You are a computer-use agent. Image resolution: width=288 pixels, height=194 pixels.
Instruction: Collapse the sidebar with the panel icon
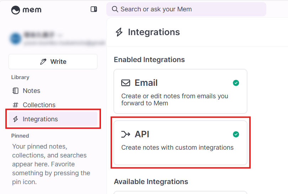point(94,9)
